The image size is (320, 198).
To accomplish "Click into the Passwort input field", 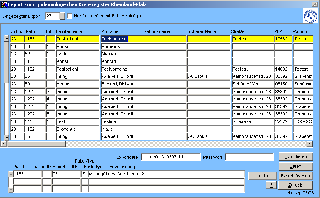I will point(248,157).
